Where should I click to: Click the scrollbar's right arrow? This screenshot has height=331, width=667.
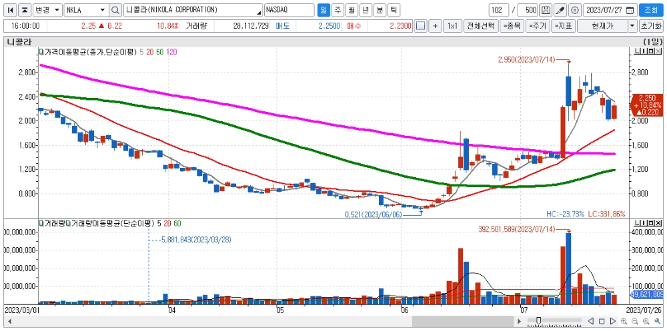[x=520, y=321]
